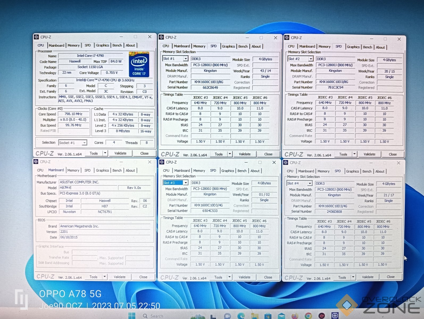Launch Firefox from the taskbar
Viewport: 424px width, 319px height.
295,316
